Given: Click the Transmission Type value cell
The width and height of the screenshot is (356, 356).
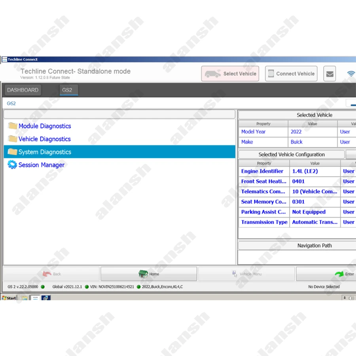Looking at the screenshot, I should (x=314, y=222).
